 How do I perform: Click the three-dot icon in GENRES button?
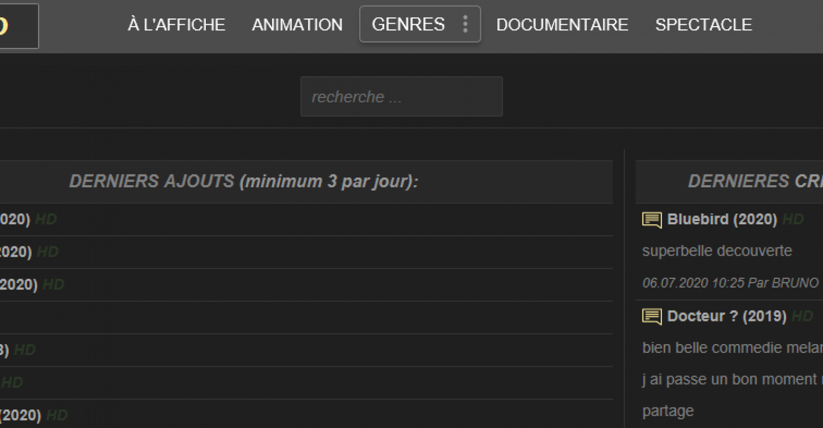(466, 24)
